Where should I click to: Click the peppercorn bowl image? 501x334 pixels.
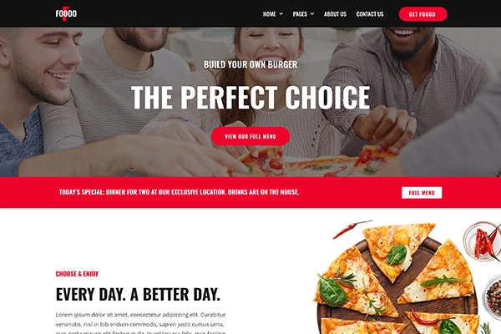tap(493, 297)
